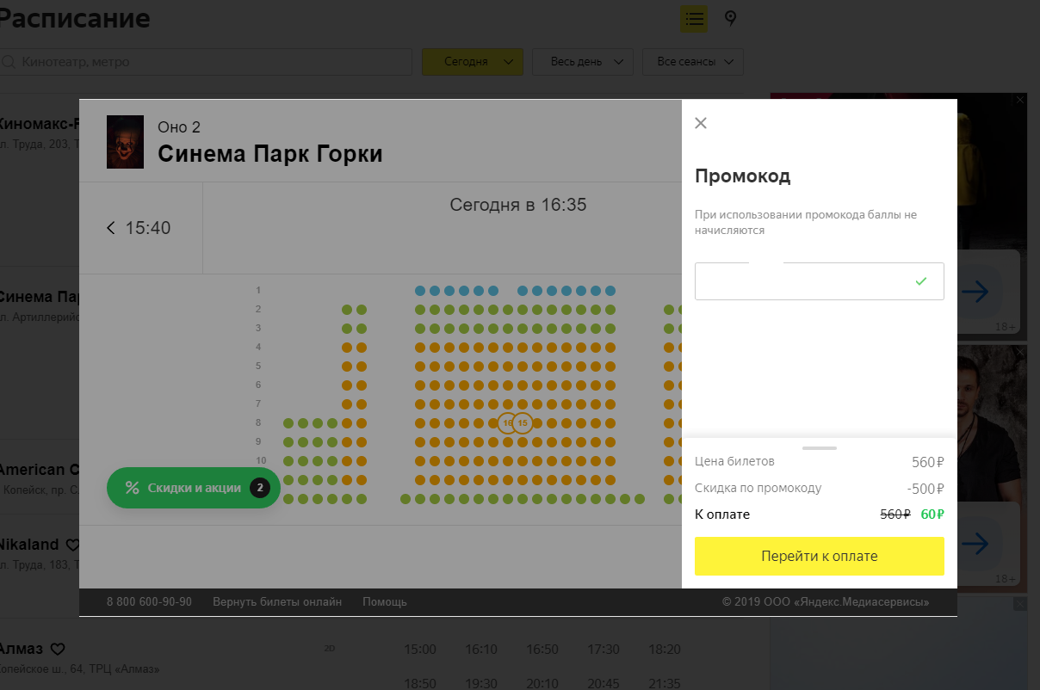Favorite the Алмаз cinema heart icon

coord(58,649)
